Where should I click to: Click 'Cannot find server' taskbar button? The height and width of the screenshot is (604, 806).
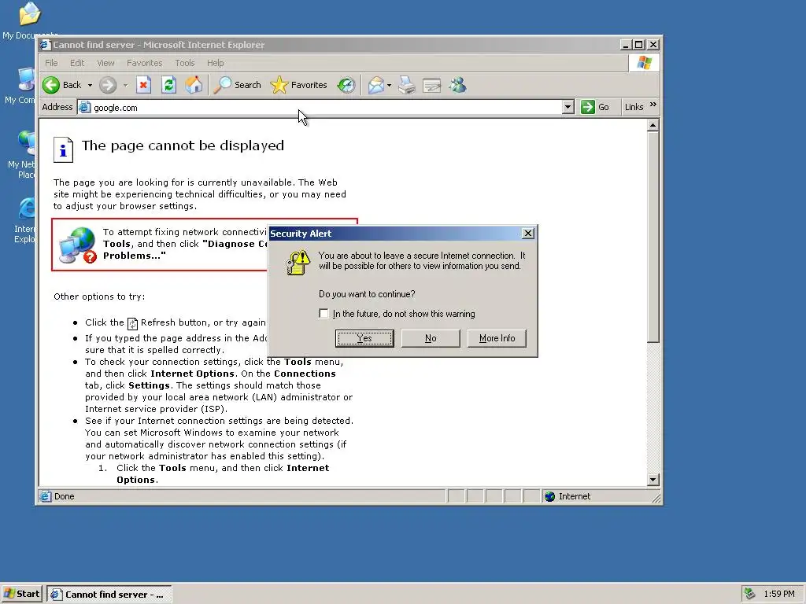click(109, 595)
